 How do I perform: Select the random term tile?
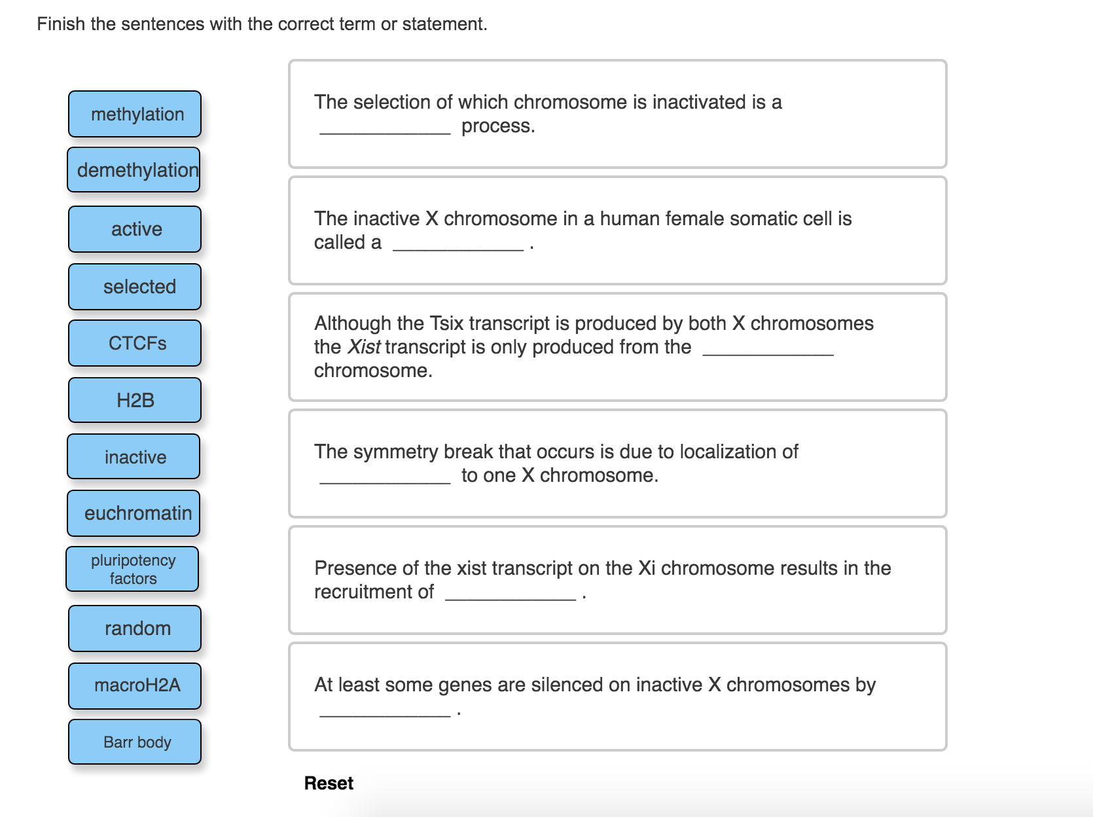[x=134, y=628]
